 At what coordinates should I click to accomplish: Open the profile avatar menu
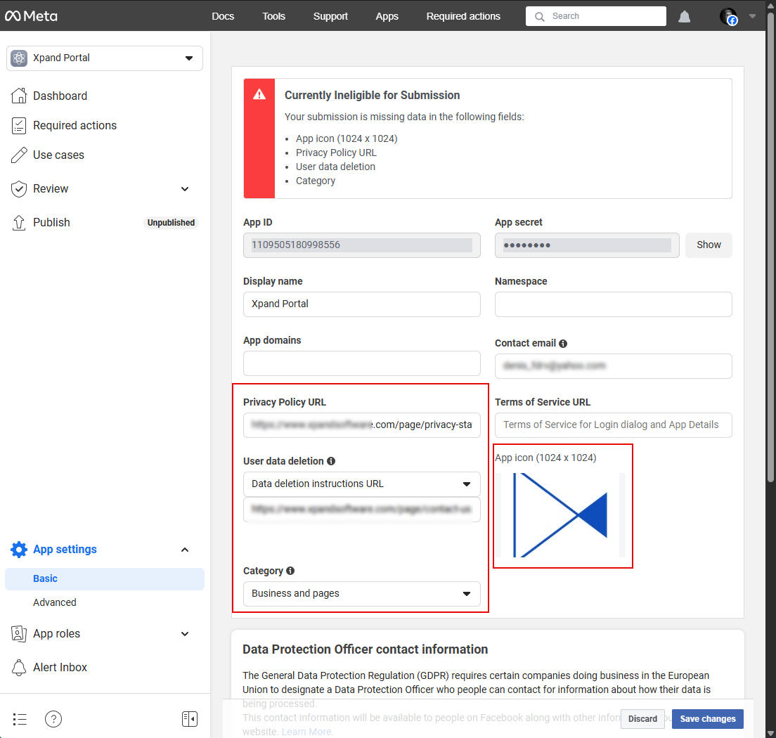tap(728, 16)
